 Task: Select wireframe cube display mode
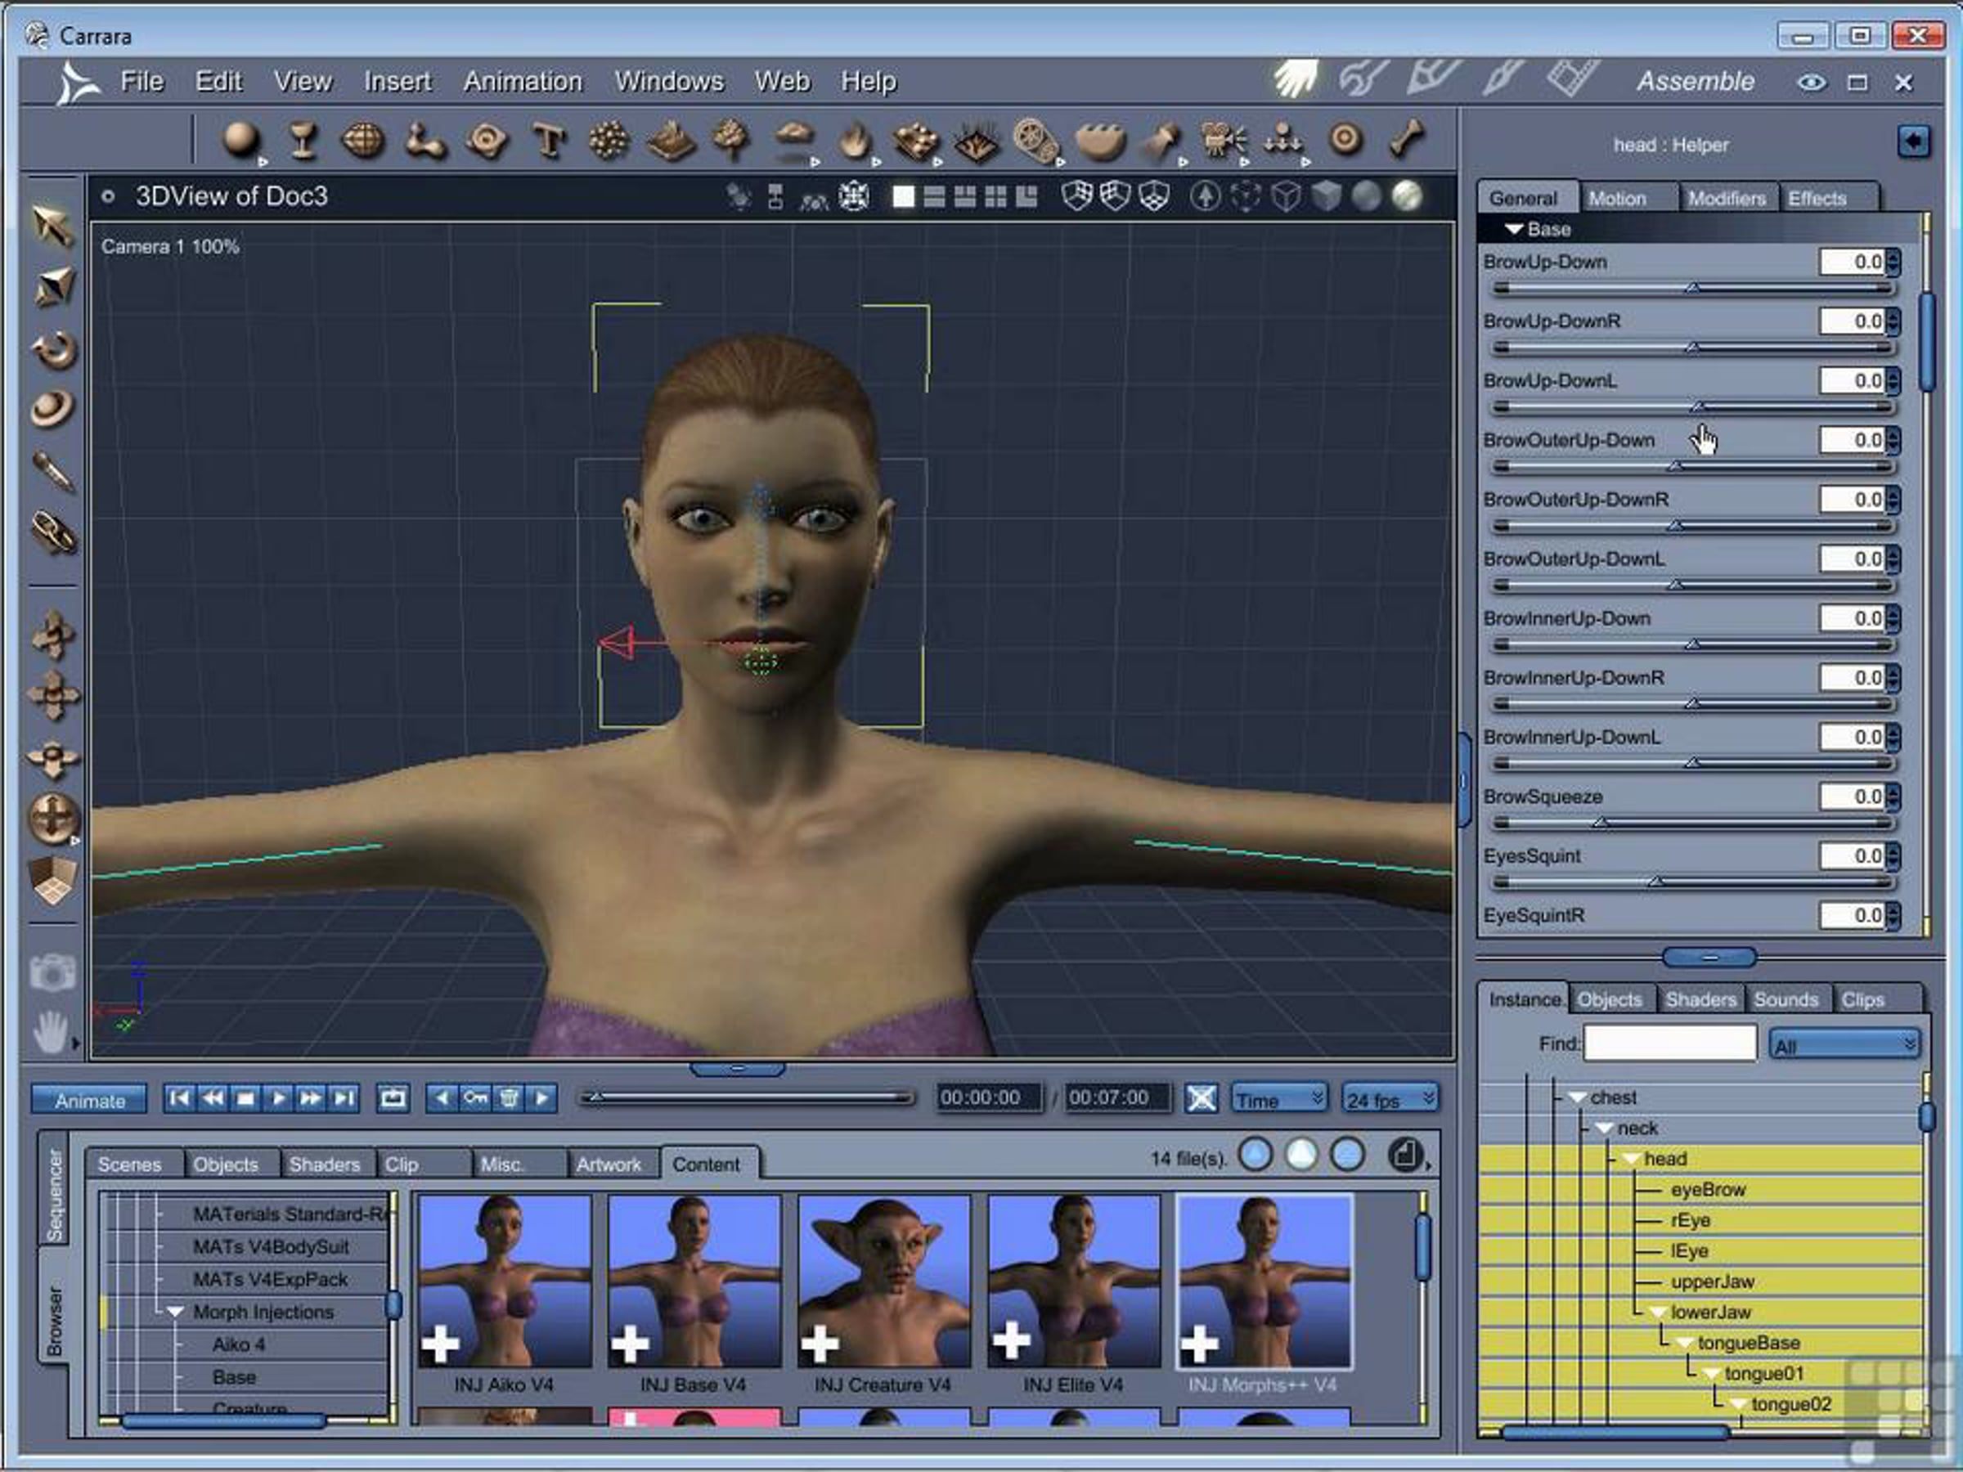point(1286,196)
